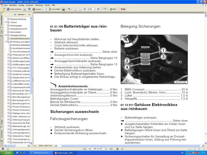Switch to the Lesezeichen side tab
207x155 pixels.
(x=2, y=20)
